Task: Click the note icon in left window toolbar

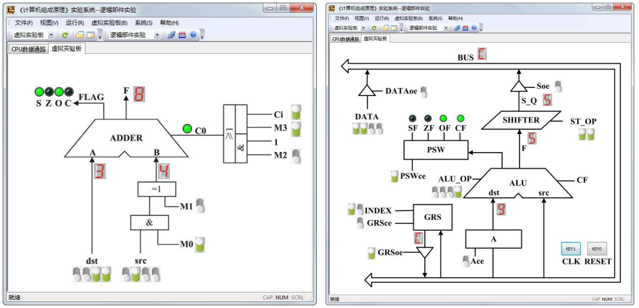Action: (91, 35)
